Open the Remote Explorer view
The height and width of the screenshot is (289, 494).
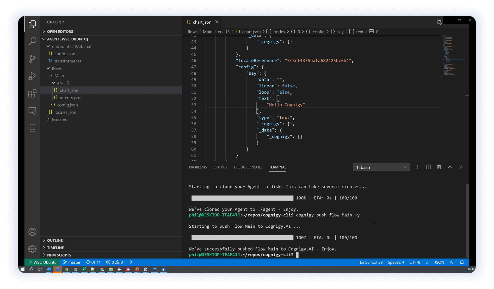tap(32, 111)
